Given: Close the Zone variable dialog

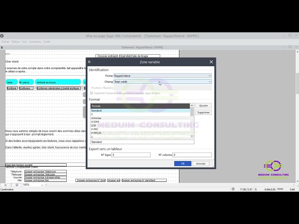Looking at the screenshot, I should coord(211,62).
